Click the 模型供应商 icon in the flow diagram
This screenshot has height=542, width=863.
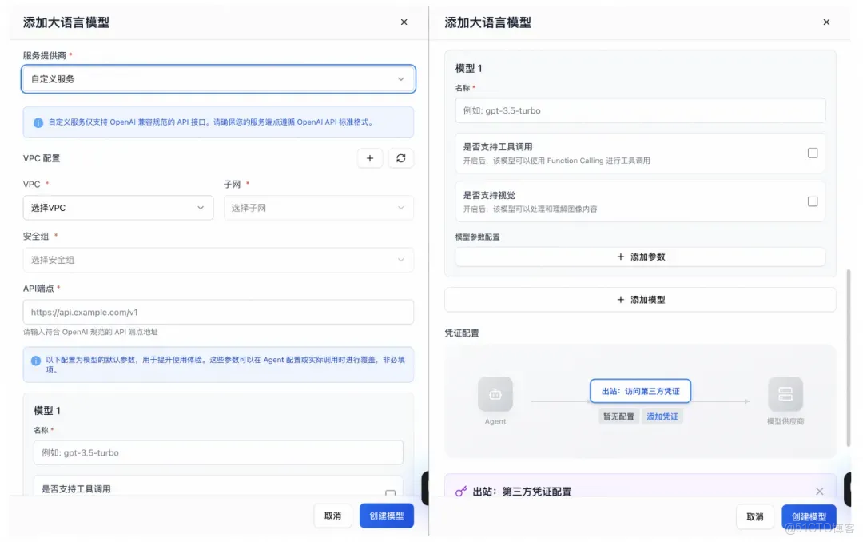pos(786,395)
